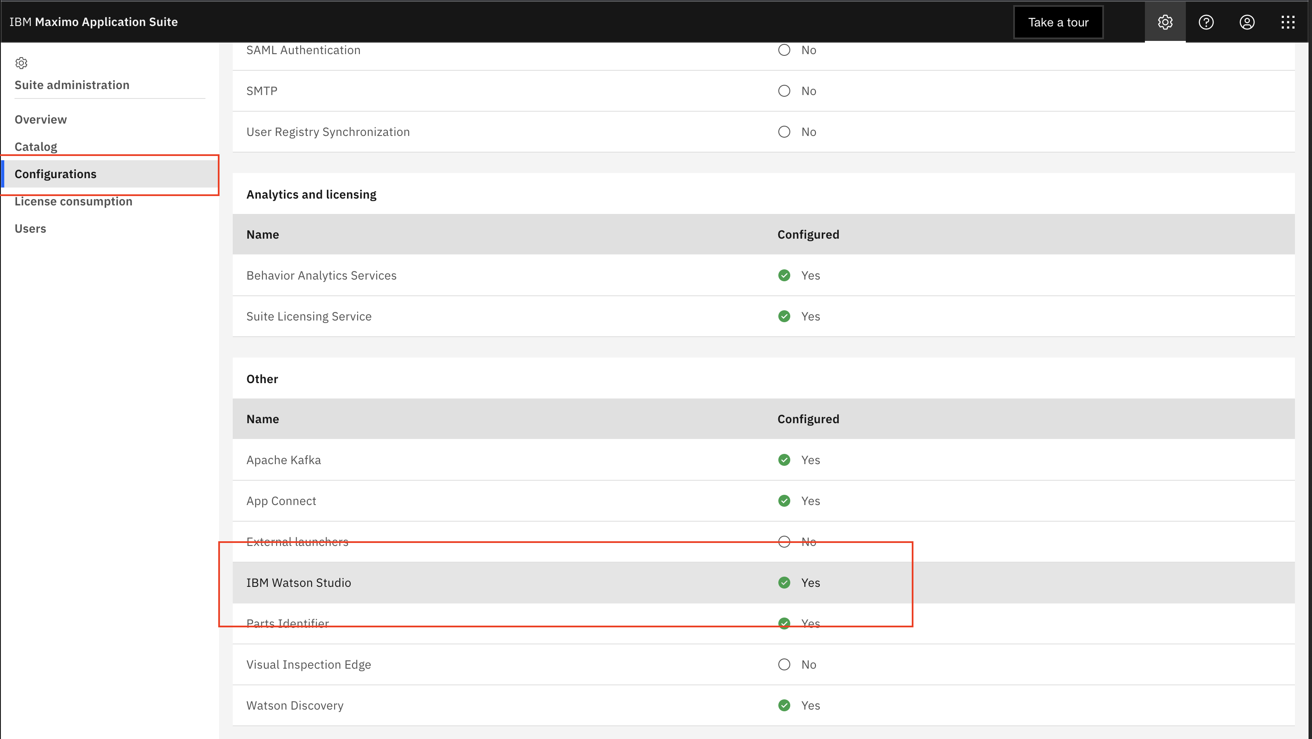The image size is (1312, 739).
Task: Click the Suite administration sidebar heading
Action: pos(72,84)
